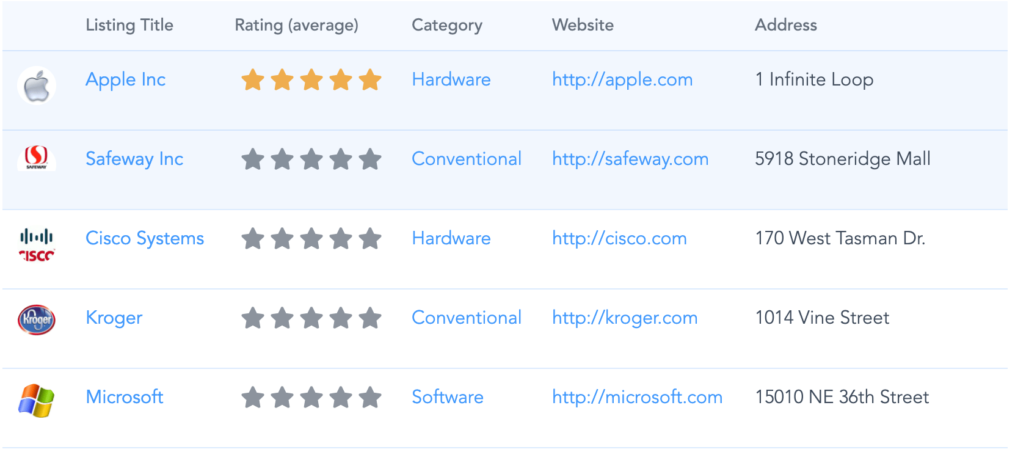1015x452 pixels.
Task: Open the Kroger listing title
Action: pyautogui.click(x=114, y=318)
